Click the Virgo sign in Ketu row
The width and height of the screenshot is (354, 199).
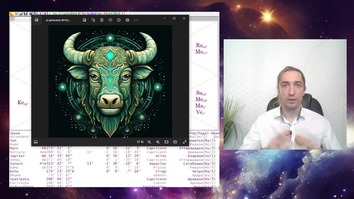(161, 171)
